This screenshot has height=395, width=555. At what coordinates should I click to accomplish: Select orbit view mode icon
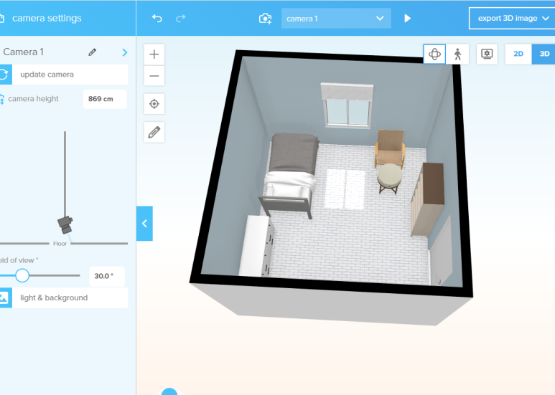point(434,54)
